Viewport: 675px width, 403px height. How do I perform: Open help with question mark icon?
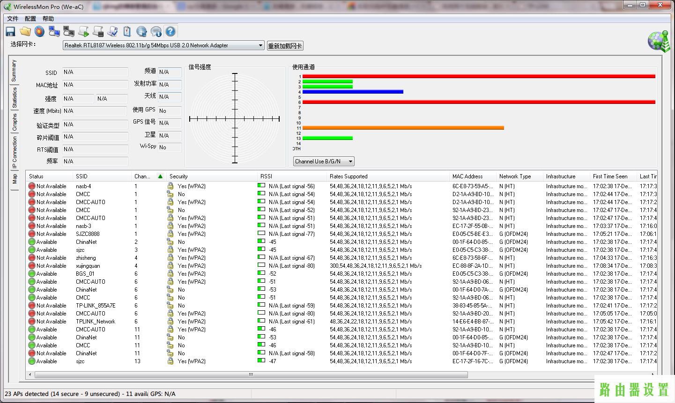171,31
